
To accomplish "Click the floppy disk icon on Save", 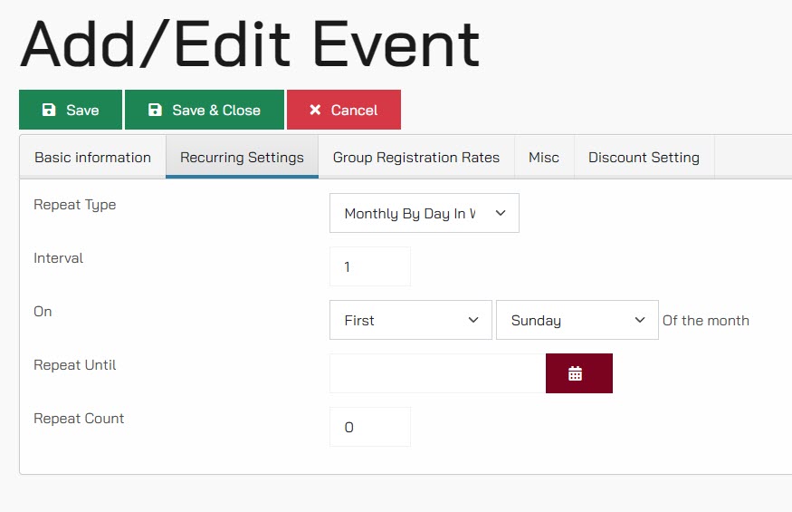I will (49, 110).
